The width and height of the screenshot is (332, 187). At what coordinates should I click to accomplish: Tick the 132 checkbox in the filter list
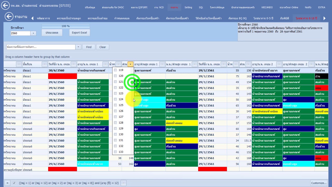115,146
